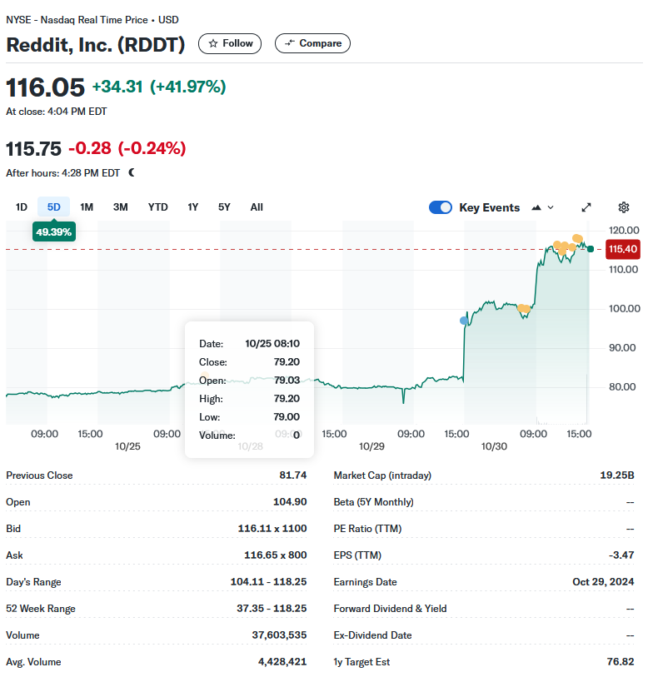Image resolution: width=653 pixels, height=682 pixels.
Task: Select the 1y Target Est 76.82
Action: pos(621,661)
